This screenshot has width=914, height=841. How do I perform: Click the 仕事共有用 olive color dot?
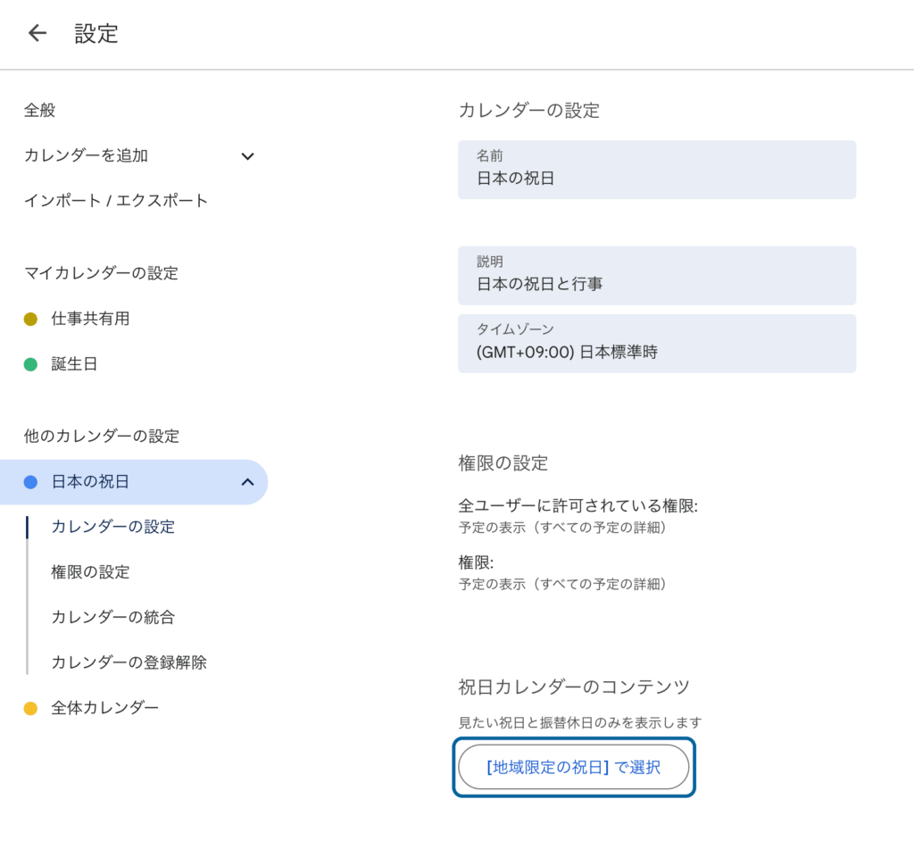(x=30, y=319)
